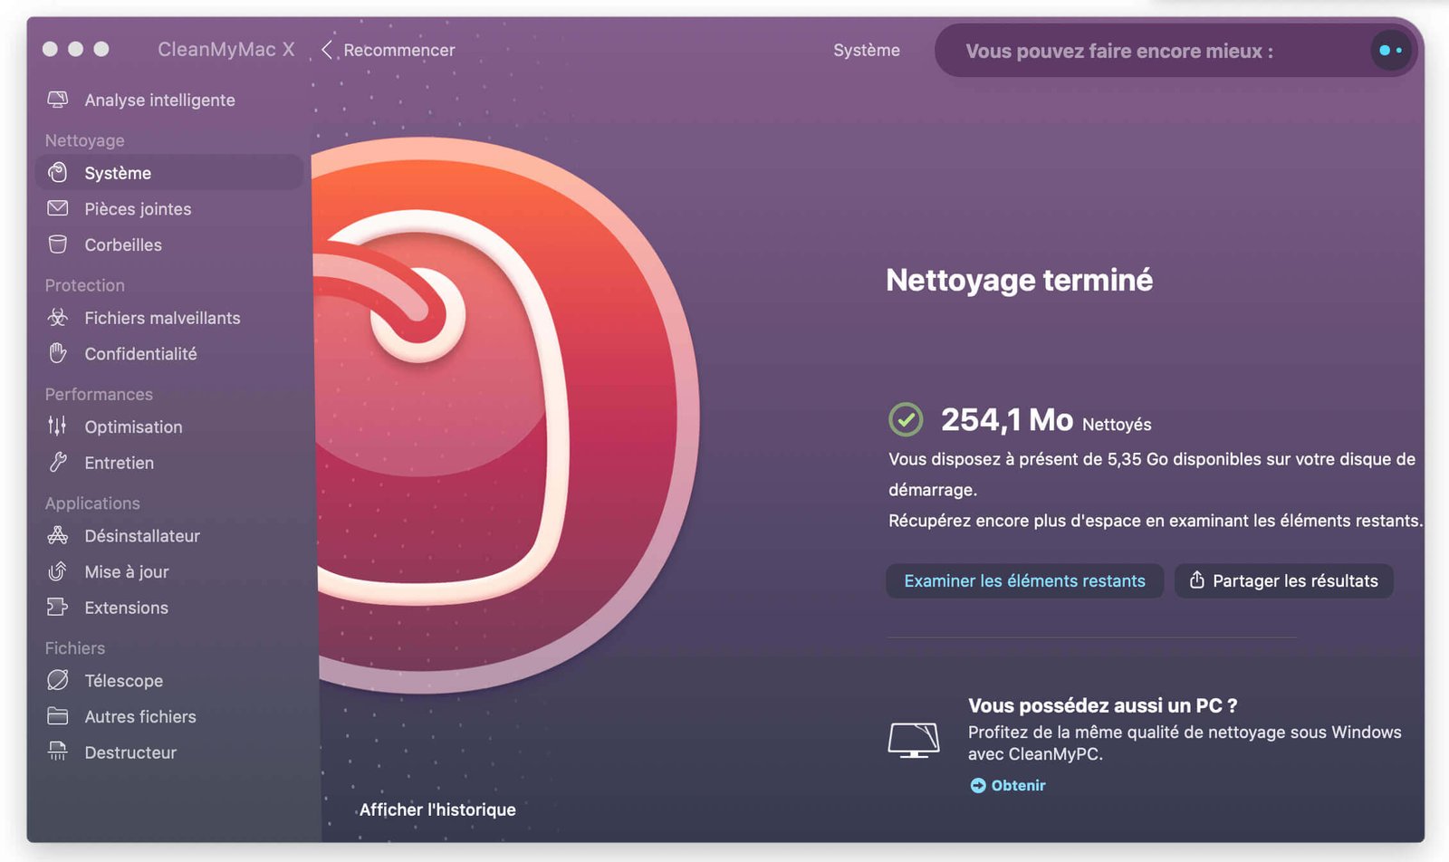Open the Entretien module
Viewport: 1449px width, 862px height.
pos(168,463)
